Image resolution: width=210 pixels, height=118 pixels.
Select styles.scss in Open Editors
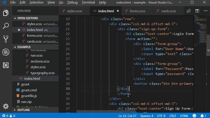pyautogui.click(x=35, y=24)
